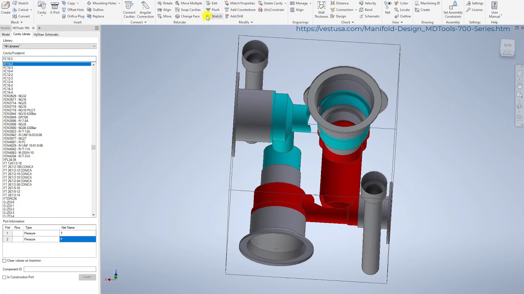Run the Wall Thickness check

[321, 10]
